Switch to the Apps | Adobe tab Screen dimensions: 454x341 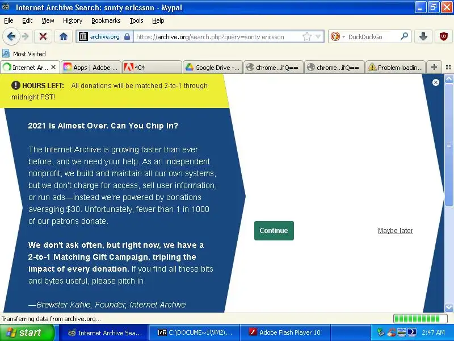(x=91, y=68)
